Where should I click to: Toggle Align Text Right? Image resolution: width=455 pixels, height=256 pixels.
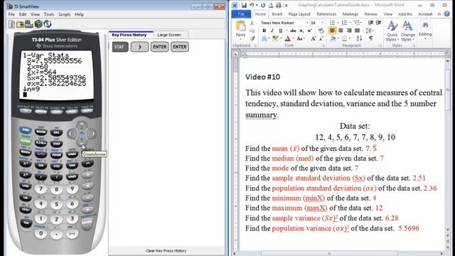tap(349, 31)
